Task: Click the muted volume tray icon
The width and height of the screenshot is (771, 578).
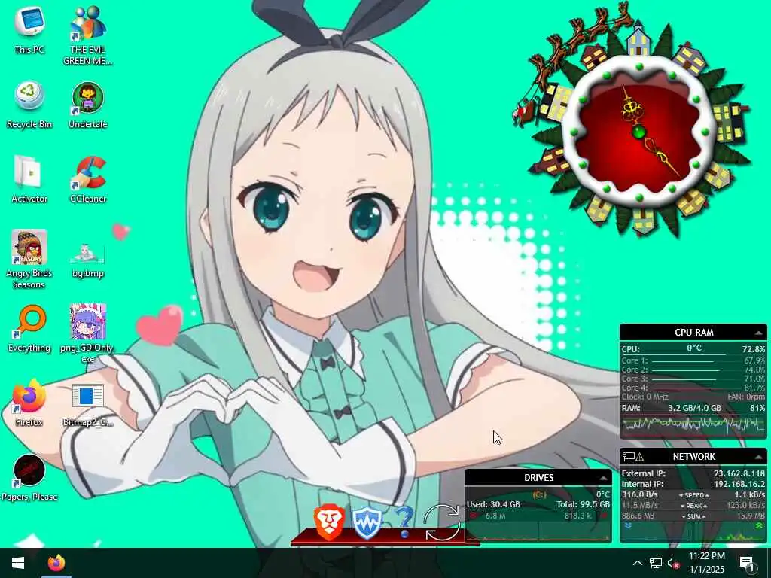Action: (673, 563)
